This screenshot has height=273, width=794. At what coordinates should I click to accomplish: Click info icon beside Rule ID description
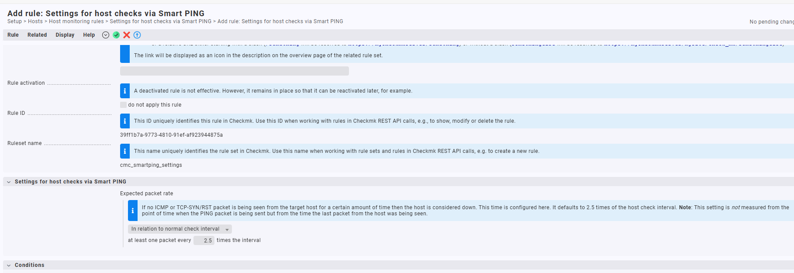125,121
